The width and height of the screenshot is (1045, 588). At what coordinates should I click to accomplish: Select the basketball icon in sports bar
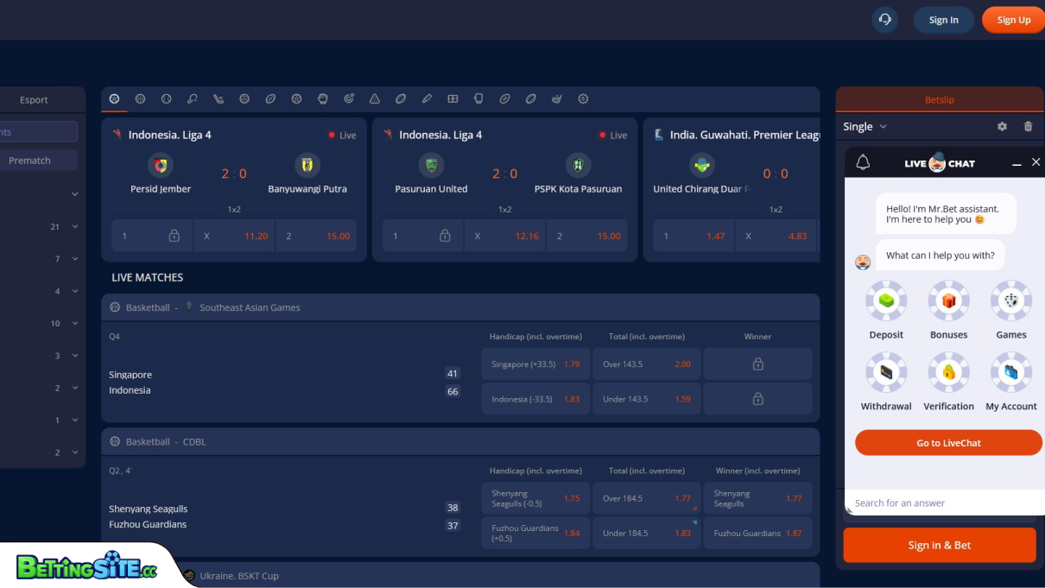140,99
